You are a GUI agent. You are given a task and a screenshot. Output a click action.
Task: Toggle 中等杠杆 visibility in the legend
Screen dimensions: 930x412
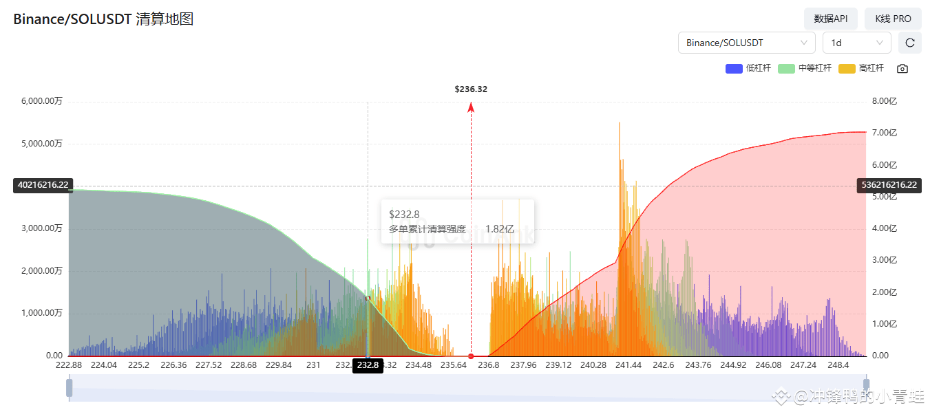(803, 68)
